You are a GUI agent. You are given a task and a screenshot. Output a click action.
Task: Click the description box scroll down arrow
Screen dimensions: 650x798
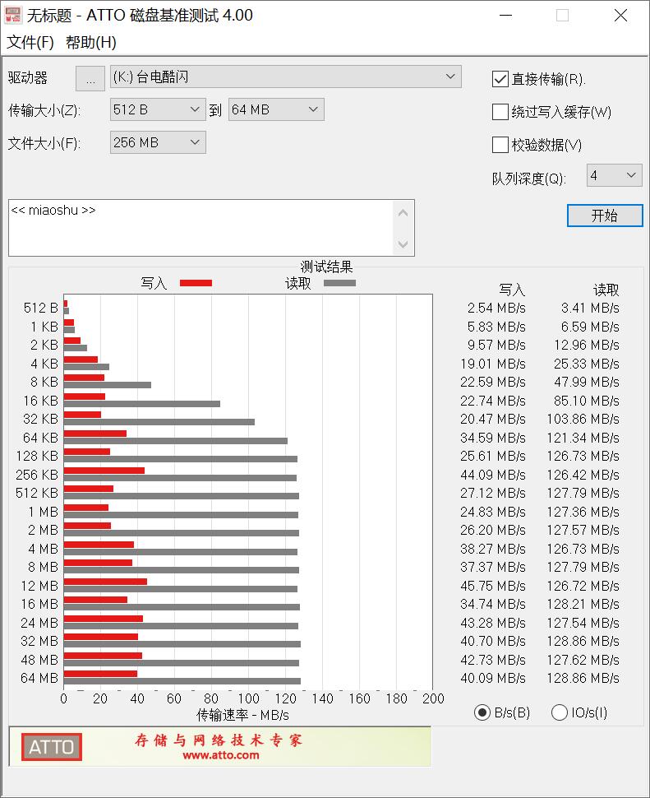point(403,244)
